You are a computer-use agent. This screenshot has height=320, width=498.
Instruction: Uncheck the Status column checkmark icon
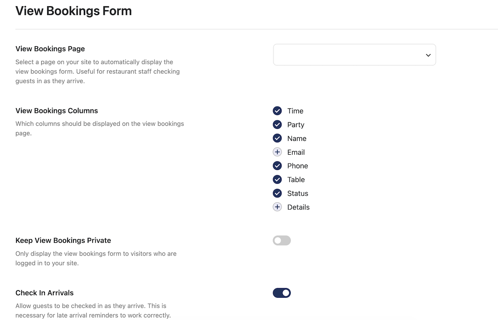click(277, 193)
